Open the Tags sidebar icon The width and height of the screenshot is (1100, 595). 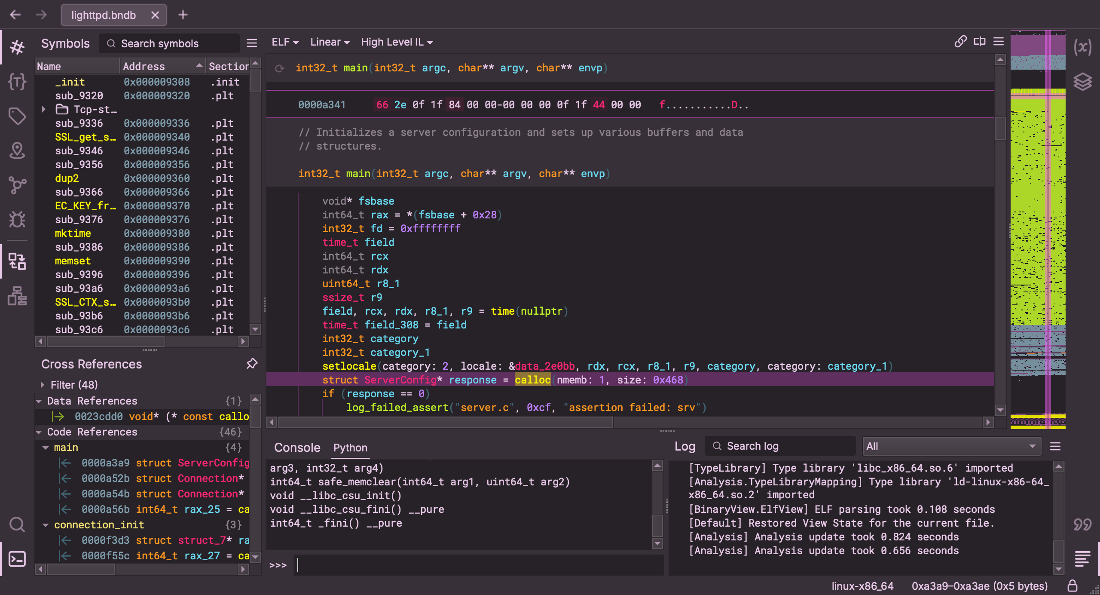(x=17, y=116)
